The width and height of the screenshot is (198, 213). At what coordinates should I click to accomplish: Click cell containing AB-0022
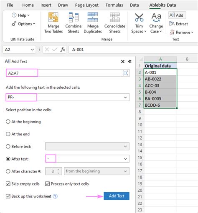(x=160, y=79)
